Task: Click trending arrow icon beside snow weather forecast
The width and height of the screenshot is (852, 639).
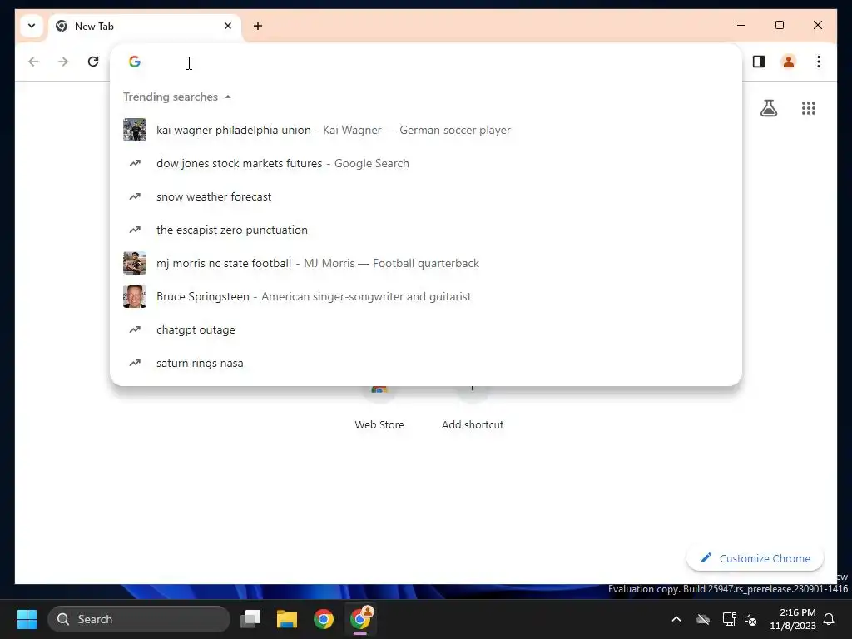Action: point(135,196)
